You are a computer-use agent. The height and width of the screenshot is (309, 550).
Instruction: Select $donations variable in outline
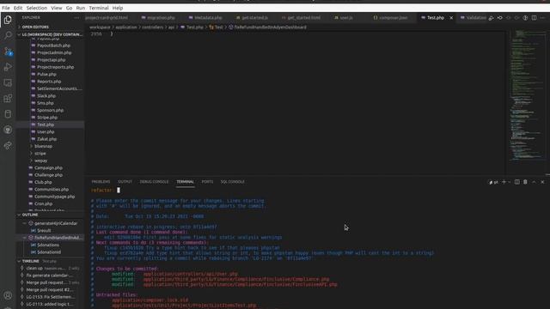click(48, 245)
